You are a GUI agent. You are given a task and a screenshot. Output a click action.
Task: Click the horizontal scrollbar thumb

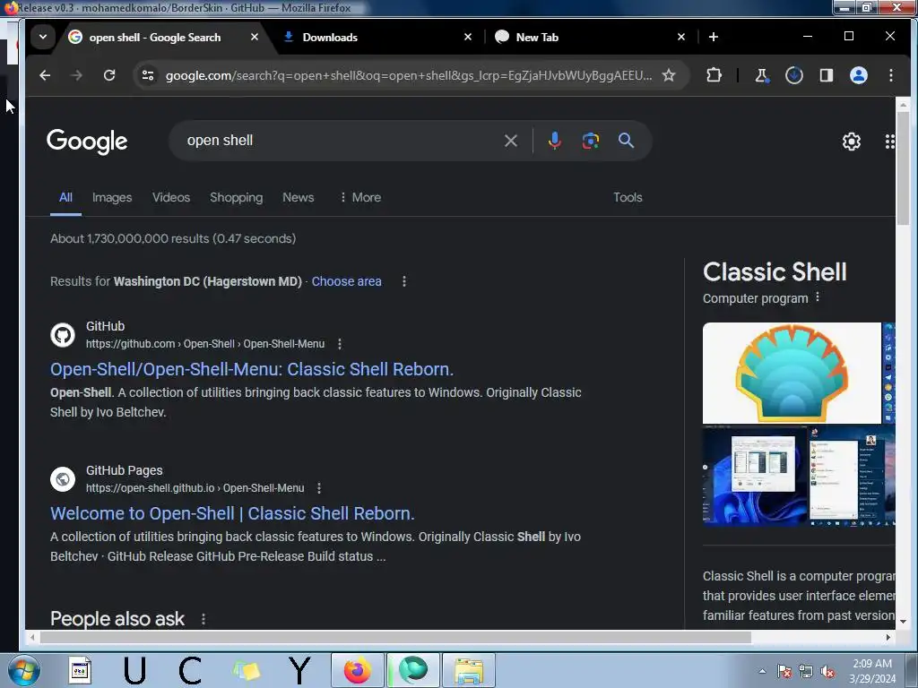395,637
